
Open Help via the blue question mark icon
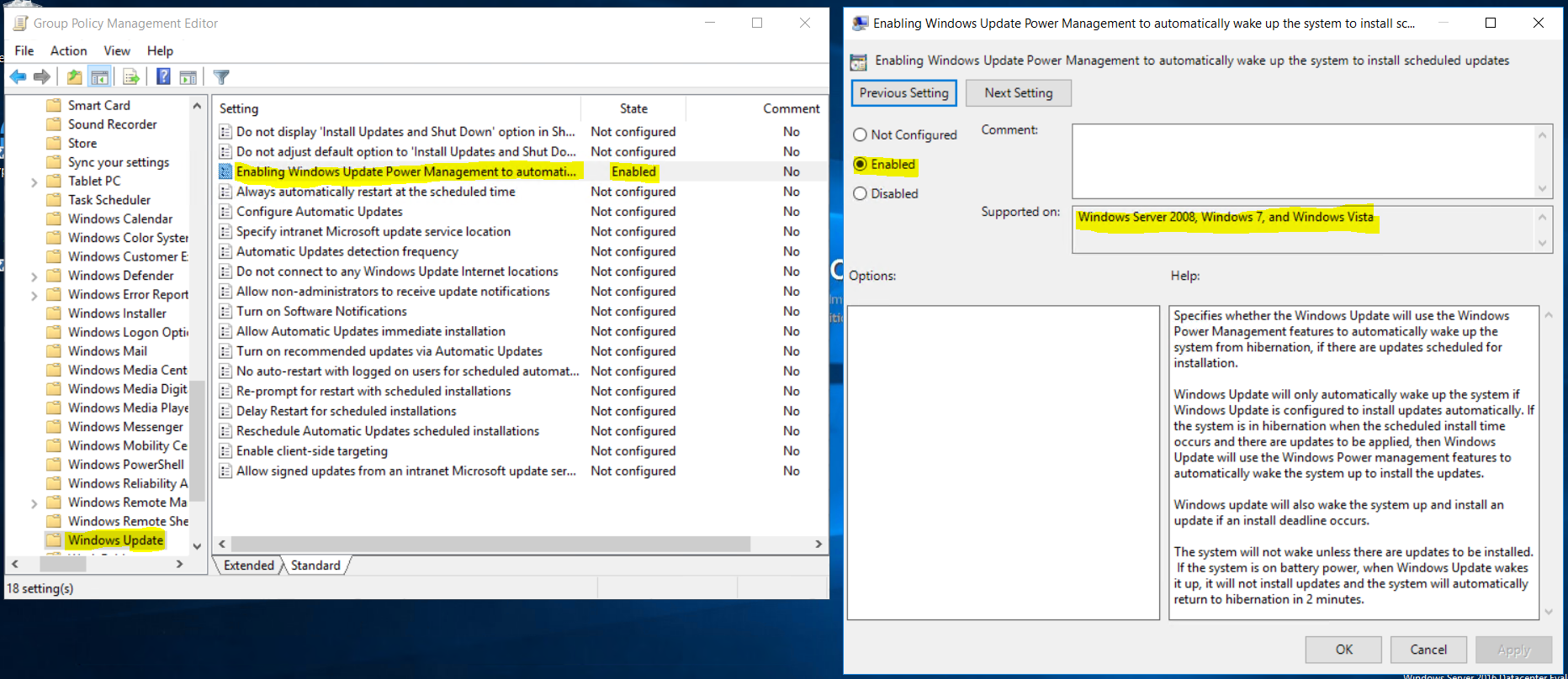(x=163, y=77)
